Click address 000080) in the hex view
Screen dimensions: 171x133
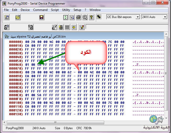(16, 72)
